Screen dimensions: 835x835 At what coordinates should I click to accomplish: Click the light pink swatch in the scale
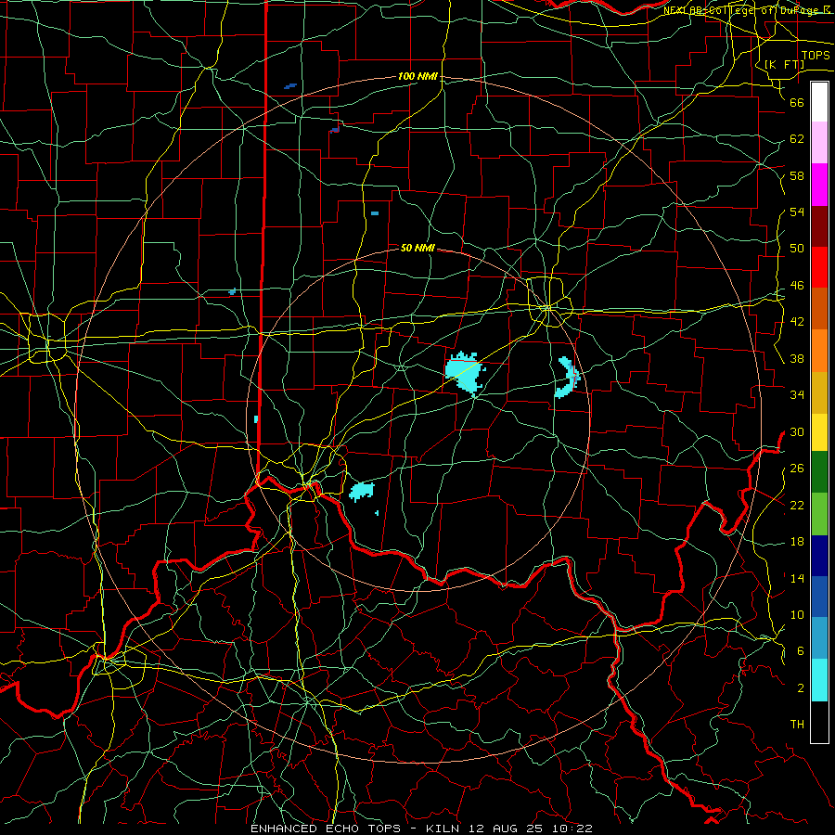pos(819,142)
